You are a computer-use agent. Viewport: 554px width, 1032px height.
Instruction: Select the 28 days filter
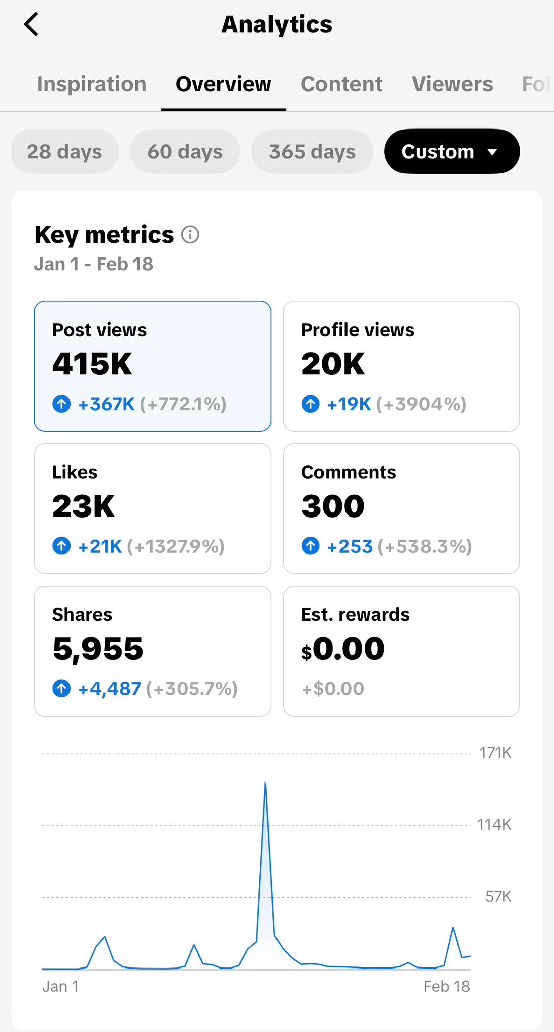(64, 152)
